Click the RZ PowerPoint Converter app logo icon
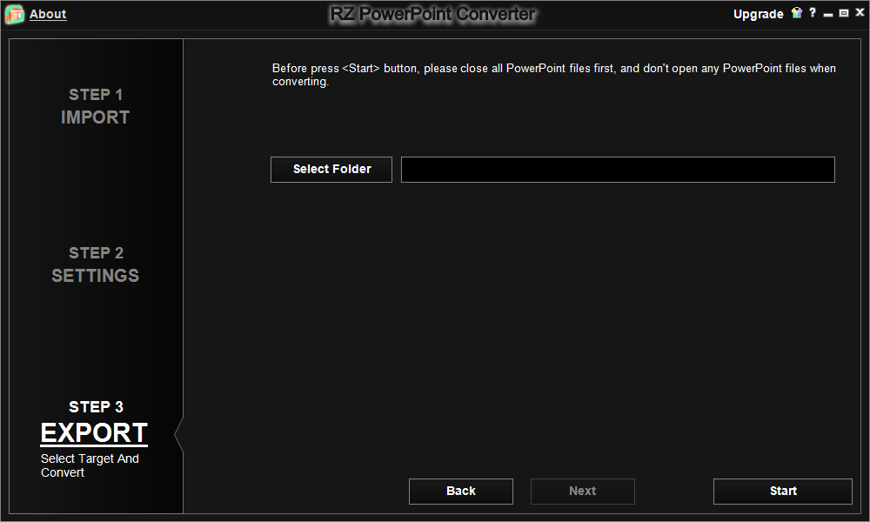 tap(15, 14)
